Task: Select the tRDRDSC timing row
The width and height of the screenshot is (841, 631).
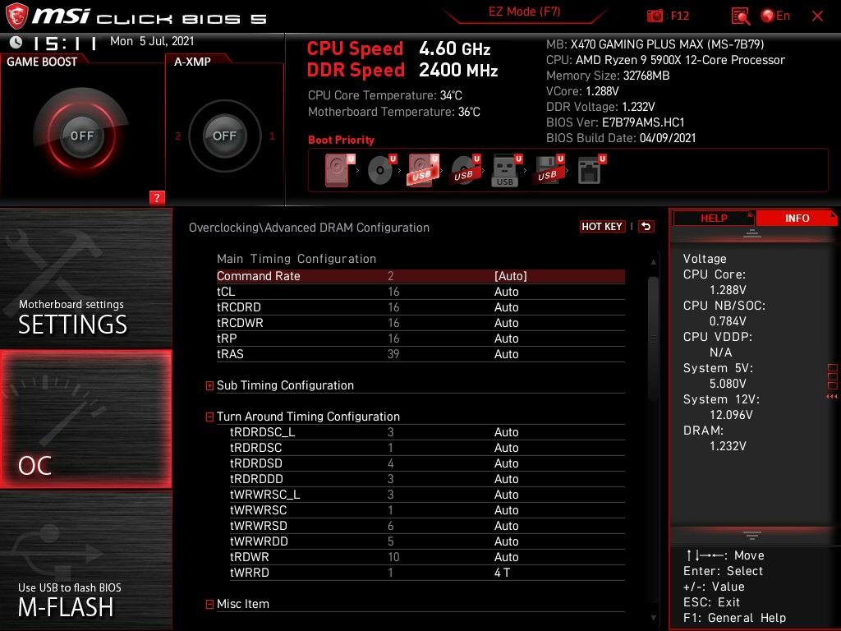Action: tap(427, 448)
